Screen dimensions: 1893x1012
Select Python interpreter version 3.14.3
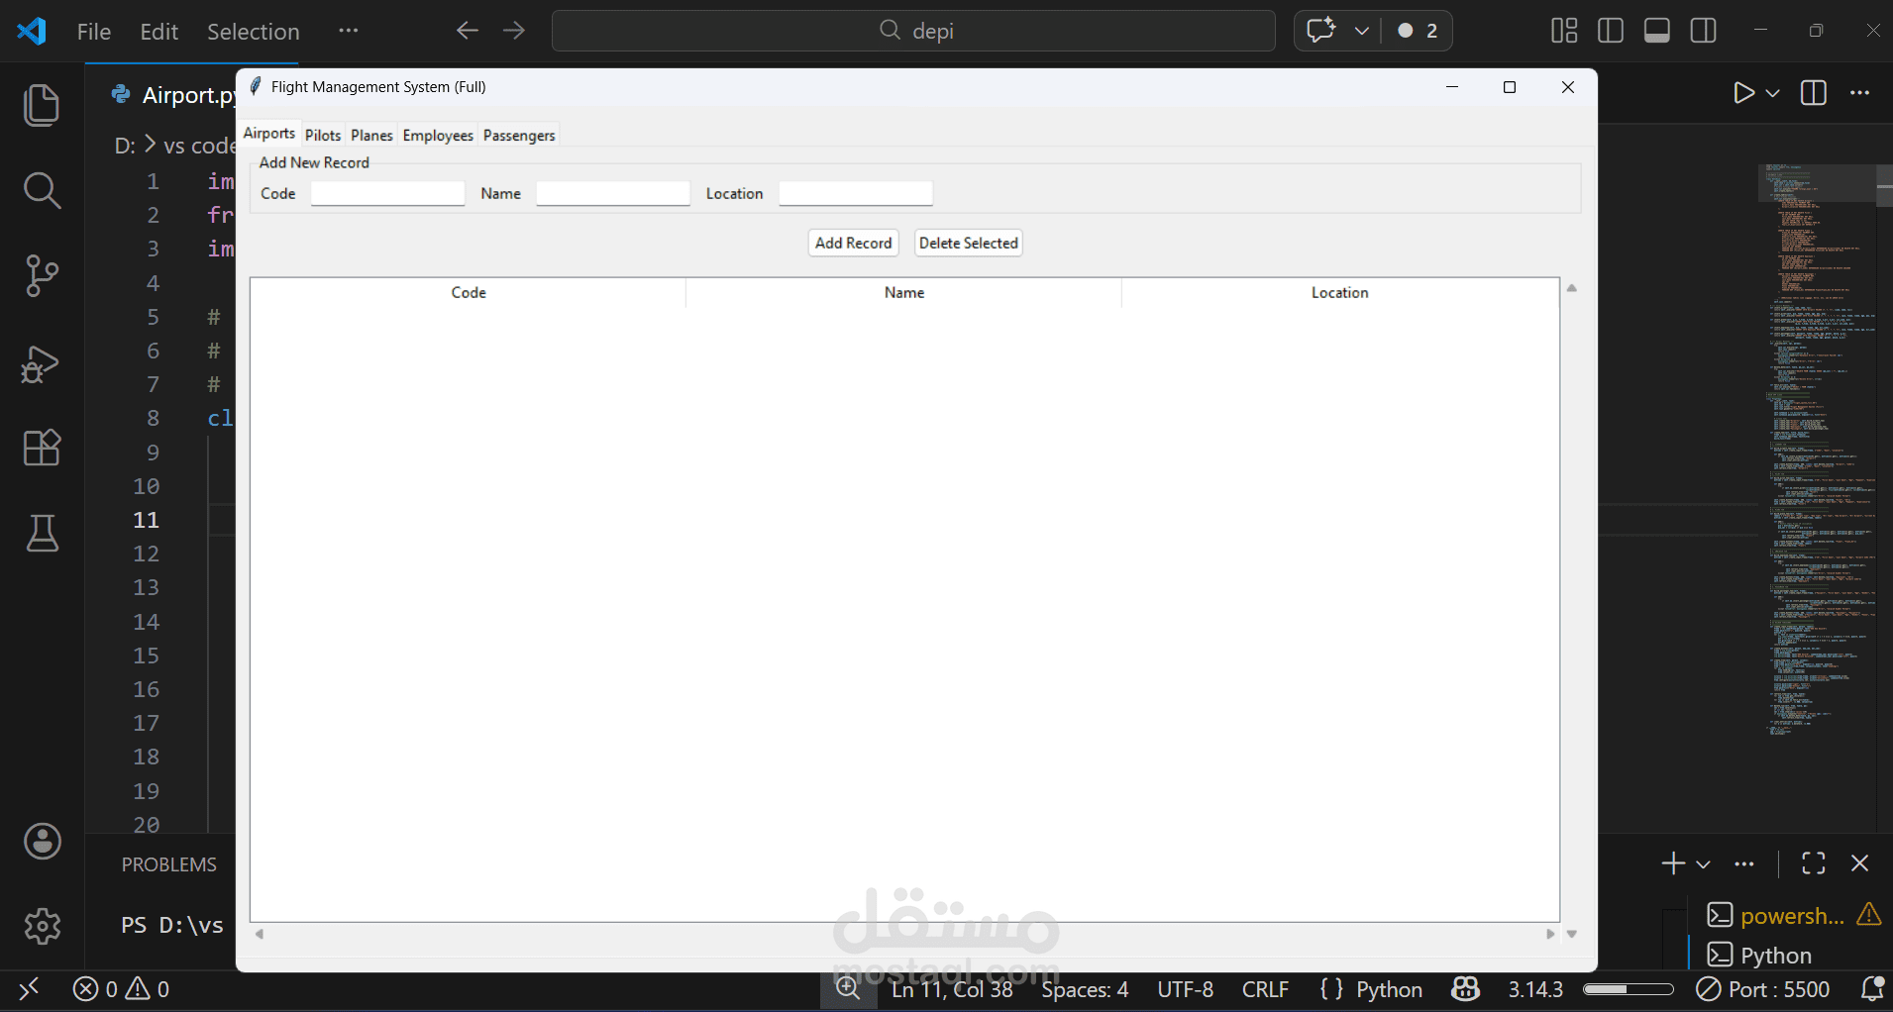(1535, 989)
